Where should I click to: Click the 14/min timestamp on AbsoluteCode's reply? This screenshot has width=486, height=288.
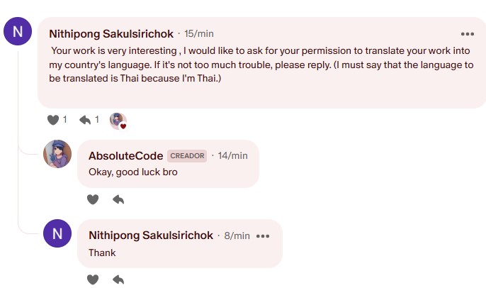click(233, 155)
